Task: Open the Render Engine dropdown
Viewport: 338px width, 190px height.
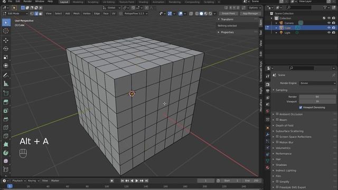Action: (x=317, y=83)
